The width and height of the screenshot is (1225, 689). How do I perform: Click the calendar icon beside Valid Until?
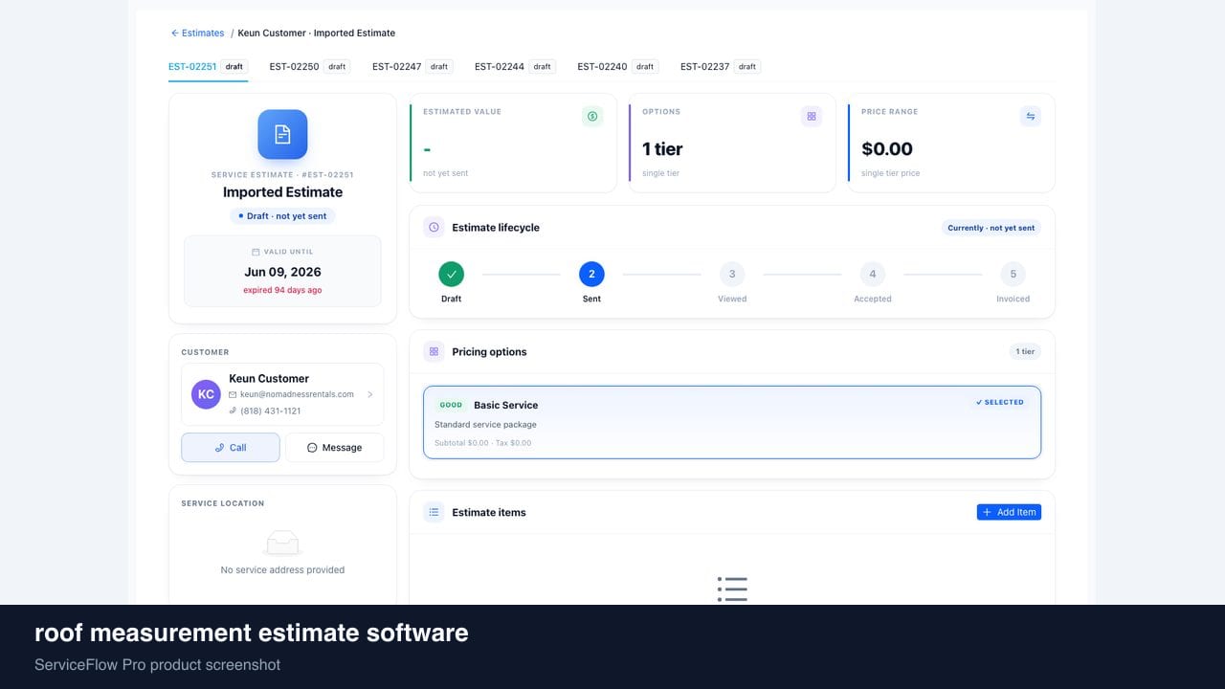point(256,252)
